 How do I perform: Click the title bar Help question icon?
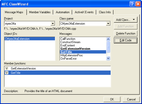point(132,4)
